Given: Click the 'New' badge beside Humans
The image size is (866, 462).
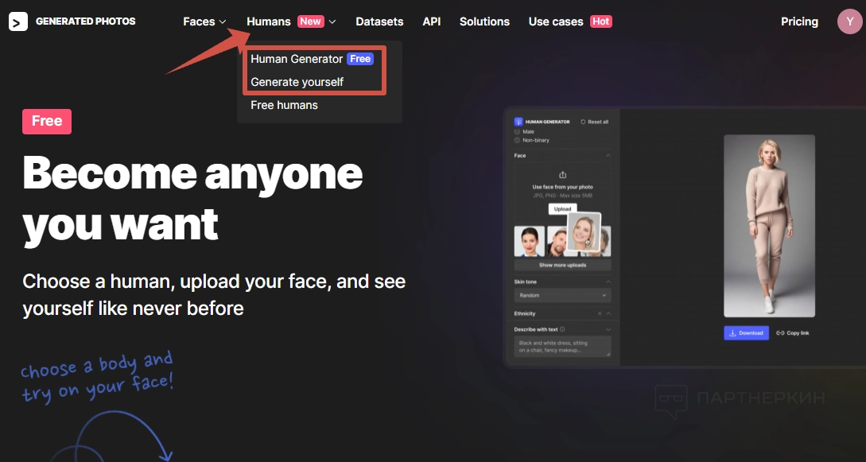Looking at the screenshot, I should [310, 21].
